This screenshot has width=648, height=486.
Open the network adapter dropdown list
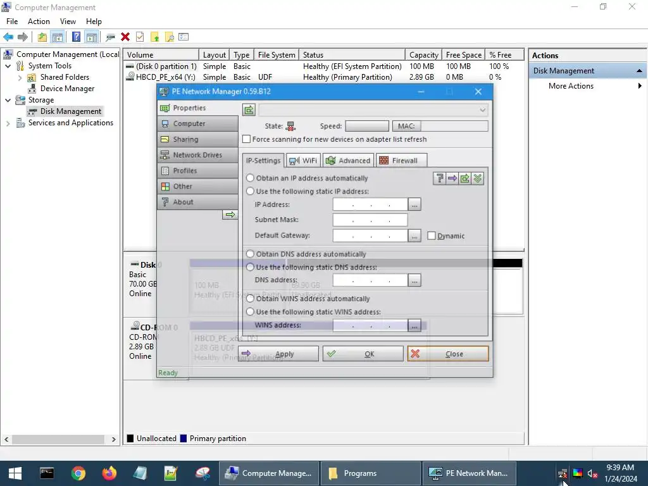[x=482, y=110]
